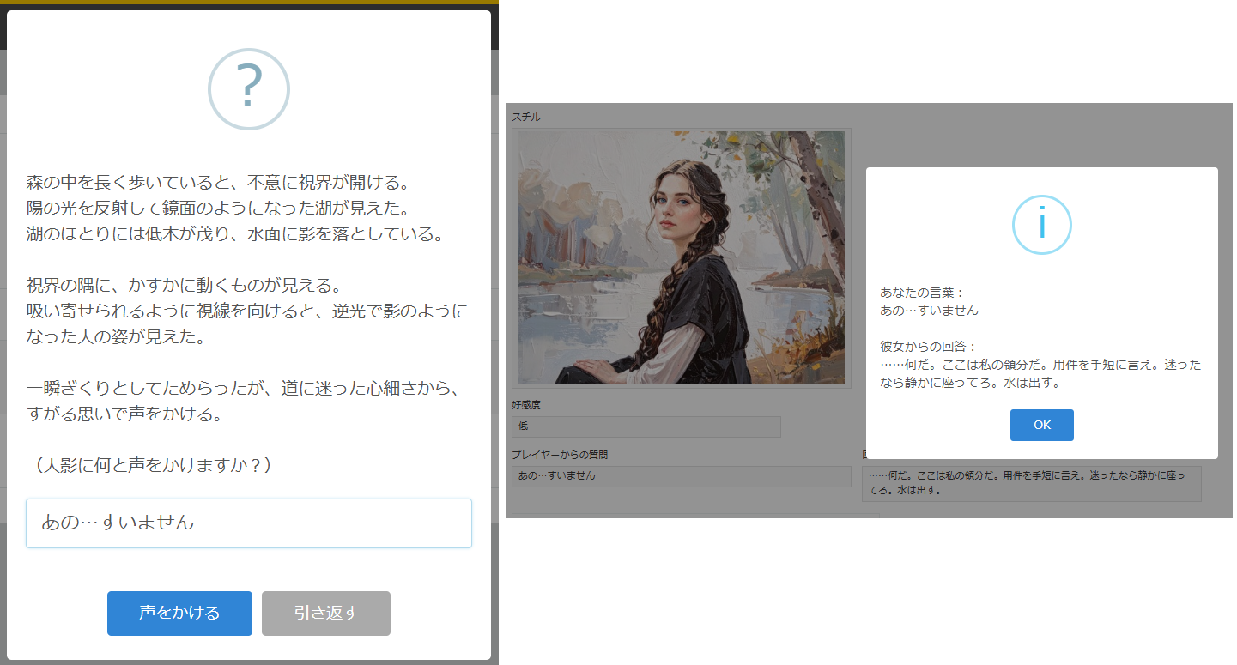Focus the あの…すいません text input
The height and width of the screenshot is (665, 1237).
pos(248,523)
